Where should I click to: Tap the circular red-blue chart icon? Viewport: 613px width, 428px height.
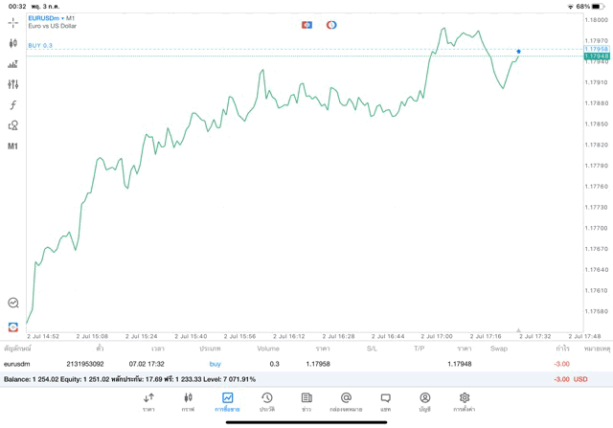point(331,24)
